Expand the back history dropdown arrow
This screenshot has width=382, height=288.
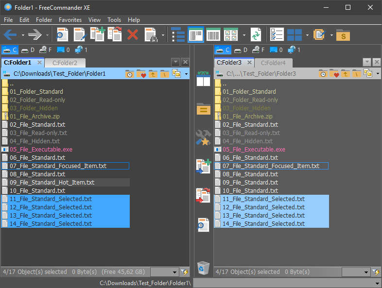coord(23,35)
